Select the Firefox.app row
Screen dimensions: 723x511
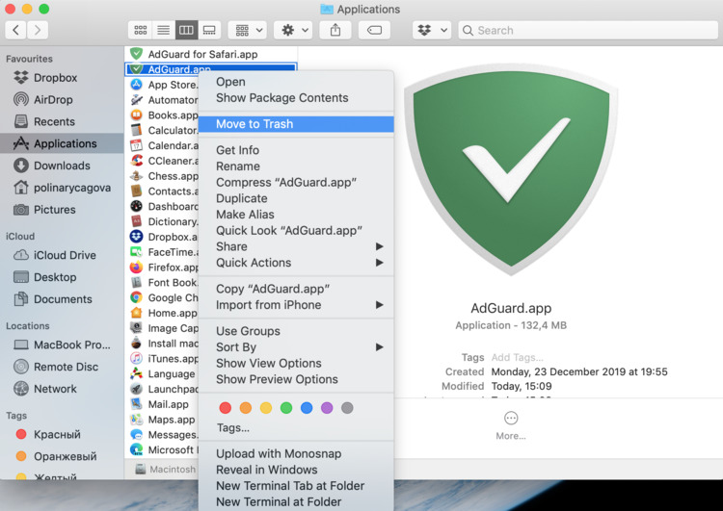point(162,268)
